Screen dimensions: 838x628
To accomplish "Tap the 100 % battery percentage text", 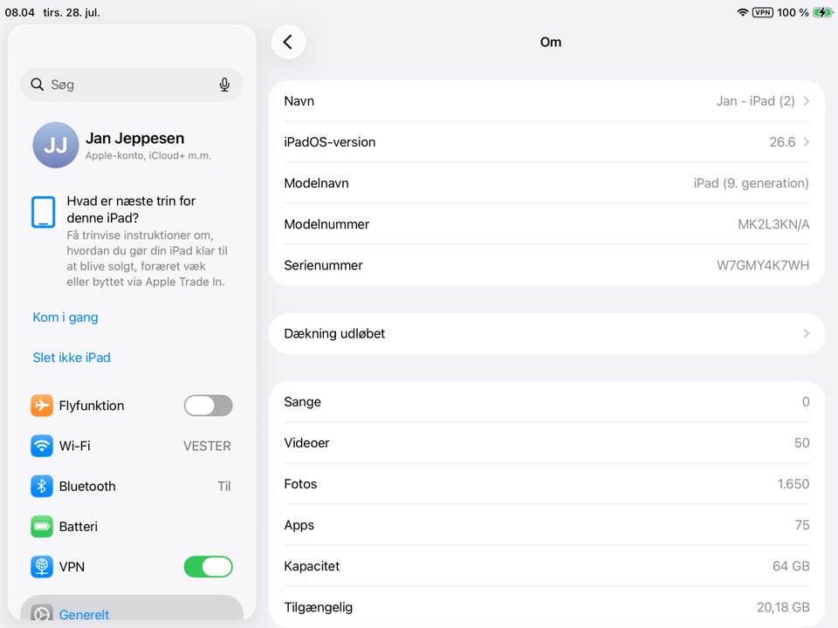I will [793, 12].
